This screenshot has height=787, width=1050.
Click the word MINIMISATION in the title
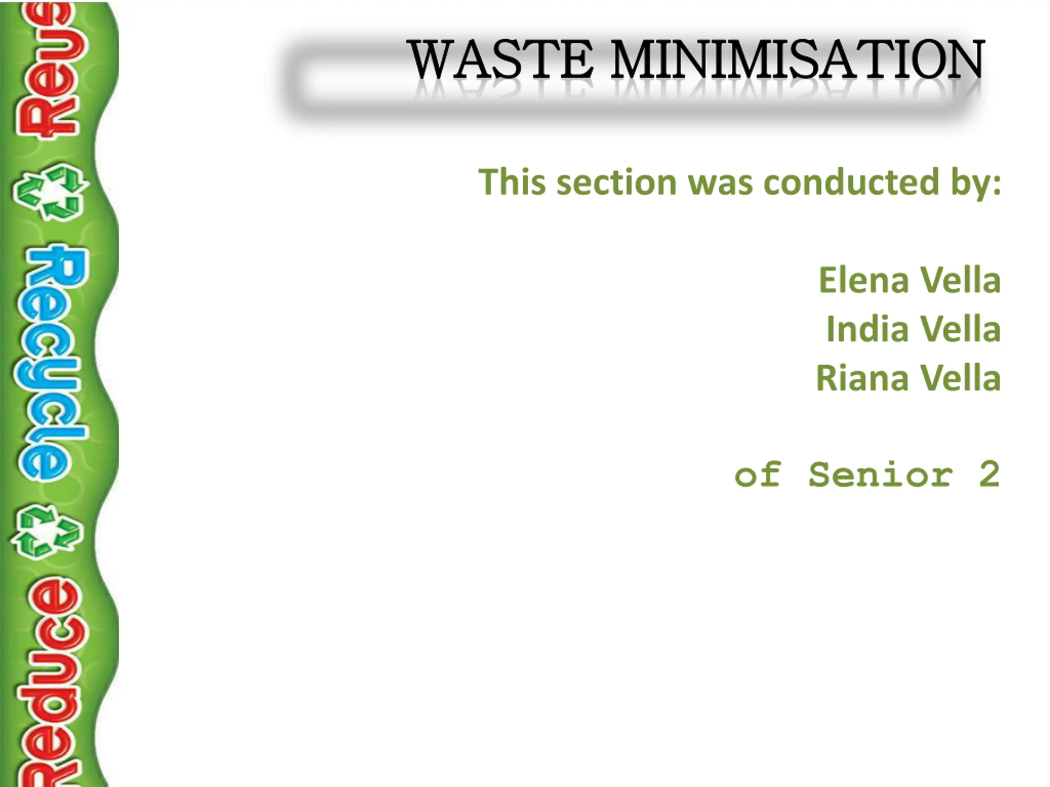click(797, 60)
